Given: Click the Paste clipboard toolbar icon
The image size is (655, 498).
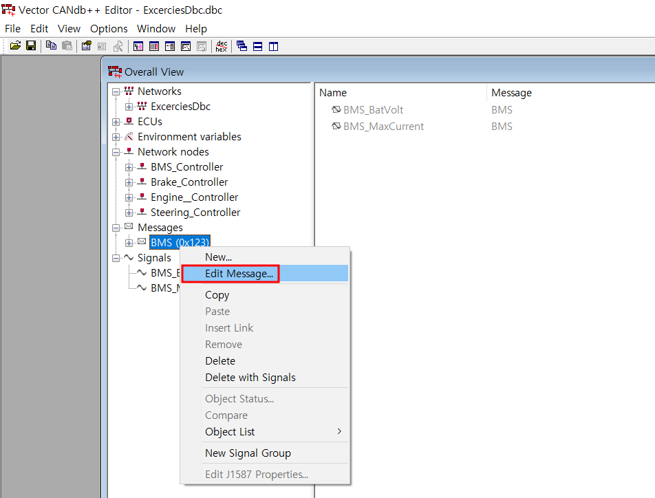Looking at the screenshot, I should pyautogui.click(x=67, y=46).
